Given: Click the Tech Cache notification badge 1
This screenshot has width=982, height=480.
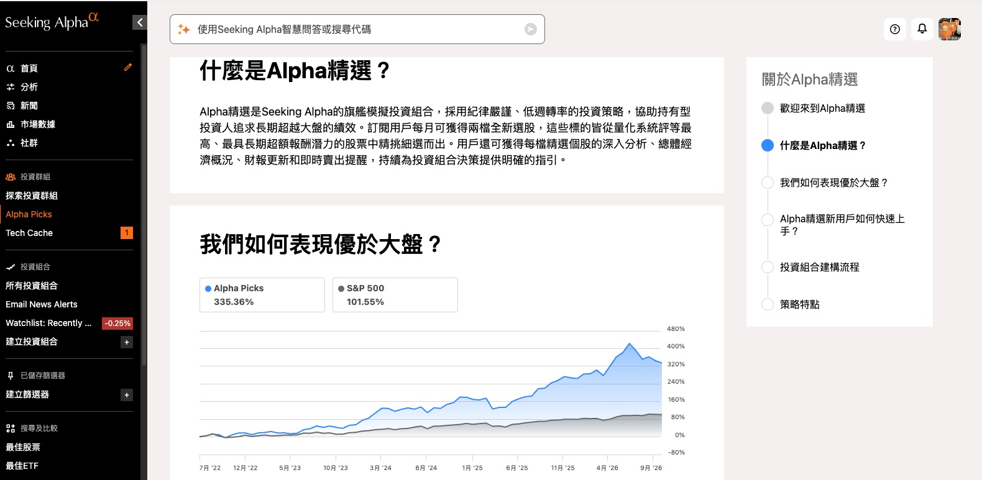Looking at the screenshot, I should pos(127,233).
